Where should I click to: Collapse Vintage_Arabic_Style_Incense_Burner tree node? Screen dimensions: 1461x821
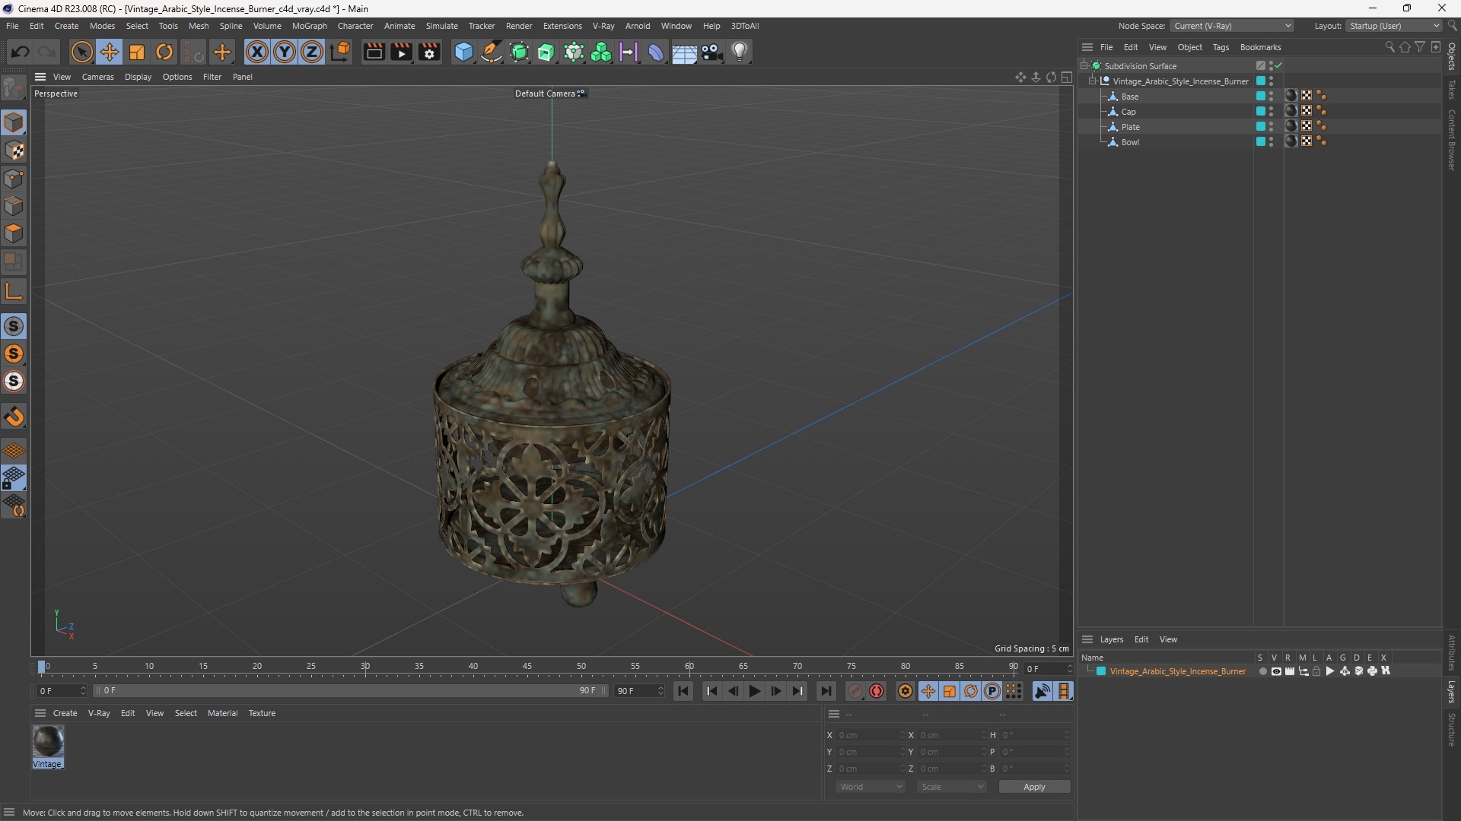tap(1093, 81)
